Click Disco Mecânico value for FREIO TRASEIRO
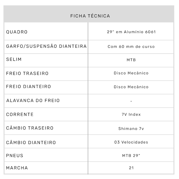The image size is (179, 179). pos(131,73)
